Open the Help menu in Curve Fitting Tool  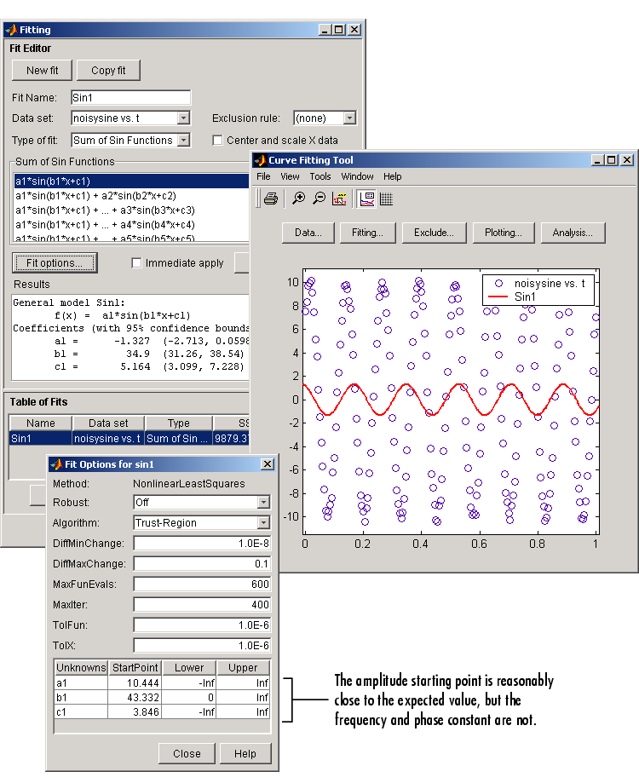click(393, 176)
